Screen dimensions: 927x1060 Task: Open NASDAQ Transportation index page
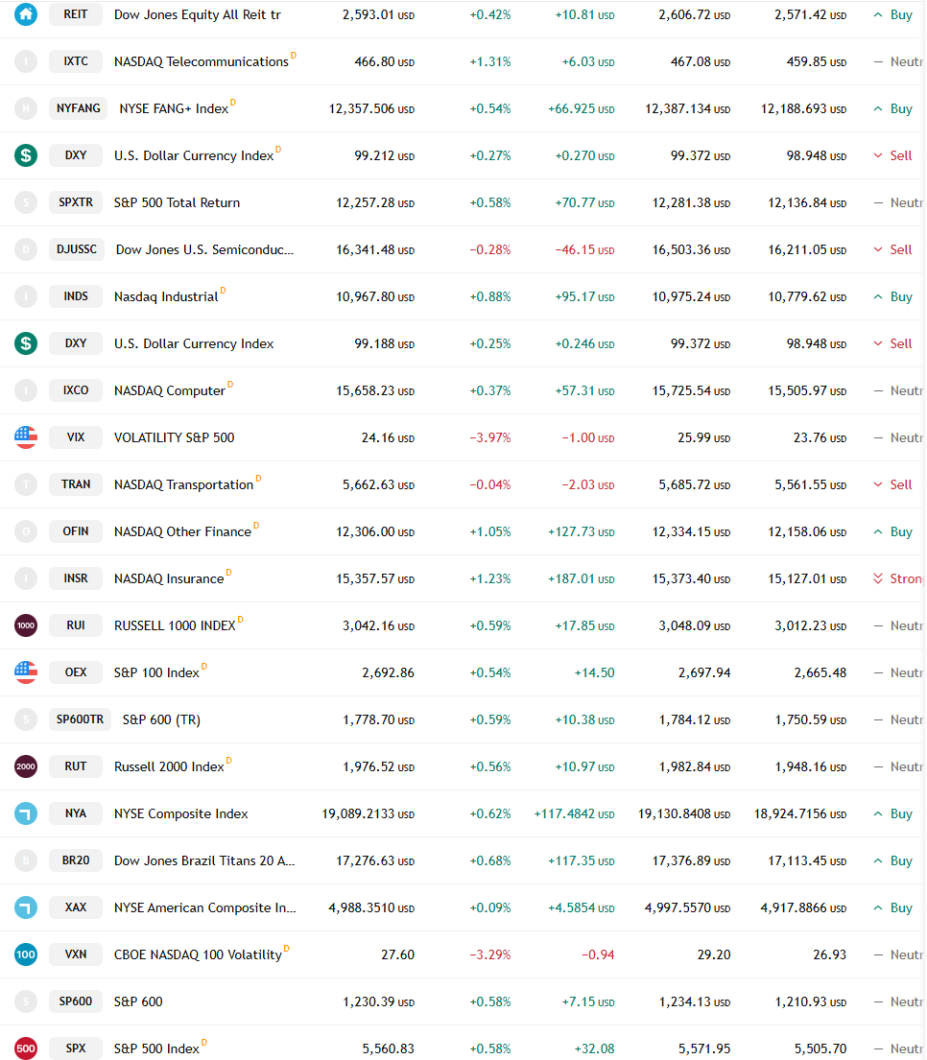click(x=184, y=484)
